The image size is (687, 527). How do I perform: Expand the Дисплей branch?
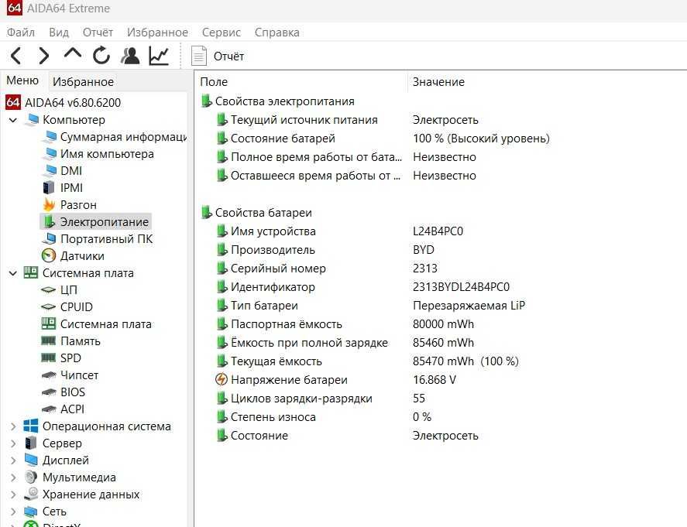click(x=13, y=460)
